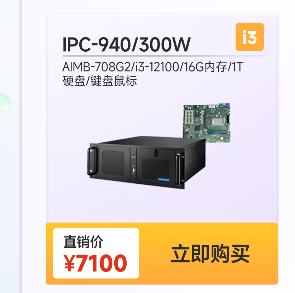Click the green bubble at left edge

pyautogui.click(x=5, y=106)
